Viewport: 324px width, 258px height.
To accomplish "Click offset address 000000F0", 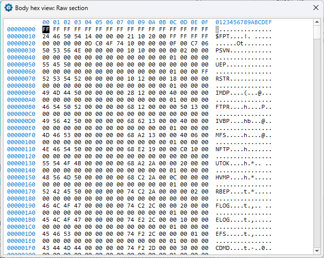I will [x=21, y=135].
